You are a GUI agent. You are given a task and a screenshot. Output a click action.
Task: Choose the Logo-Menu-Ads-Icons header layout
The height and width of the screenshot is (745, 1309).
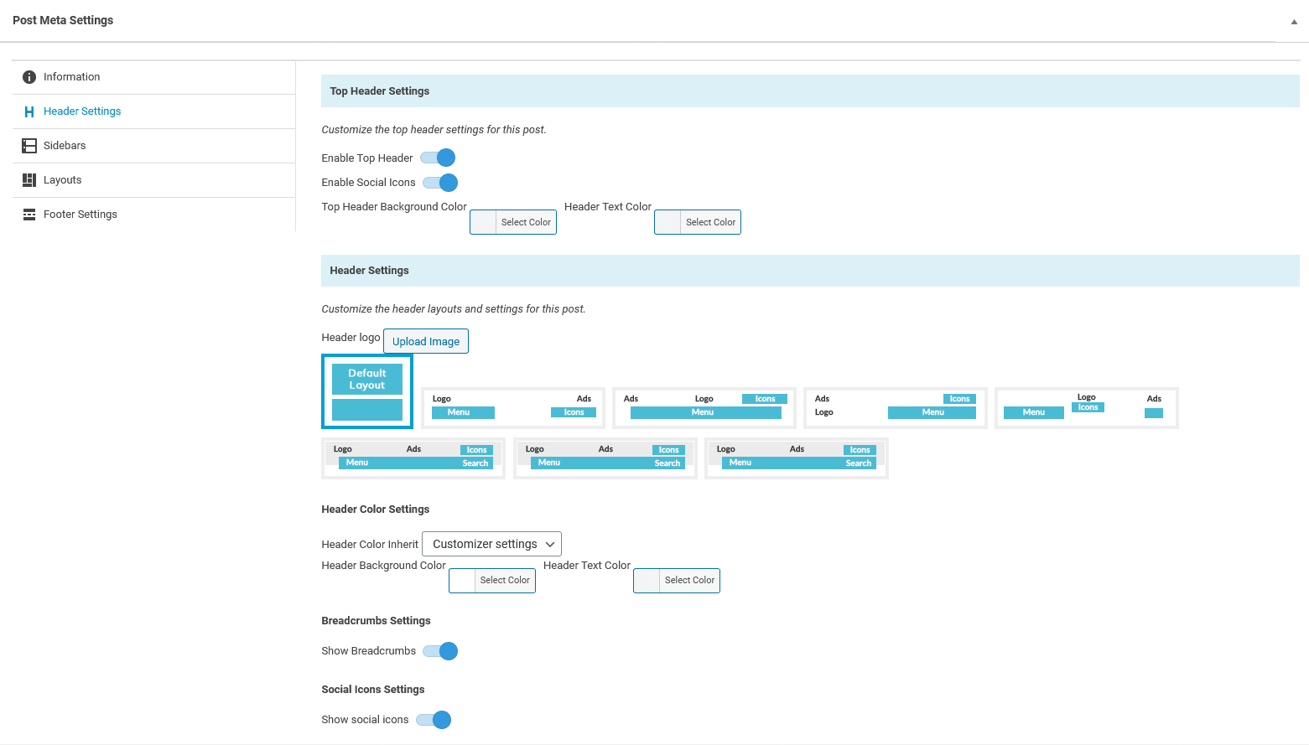point(512,407)
